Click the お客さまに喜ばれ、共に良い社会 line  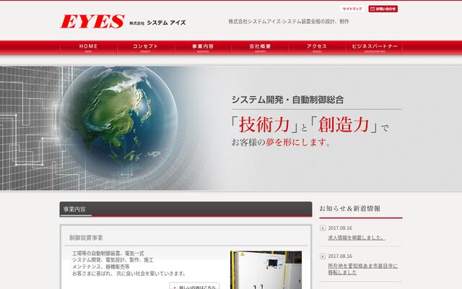pos(128,274)
